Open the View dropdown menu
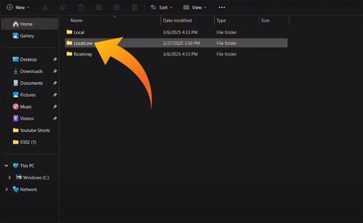The image size is (363, 223). coord(194,8)
